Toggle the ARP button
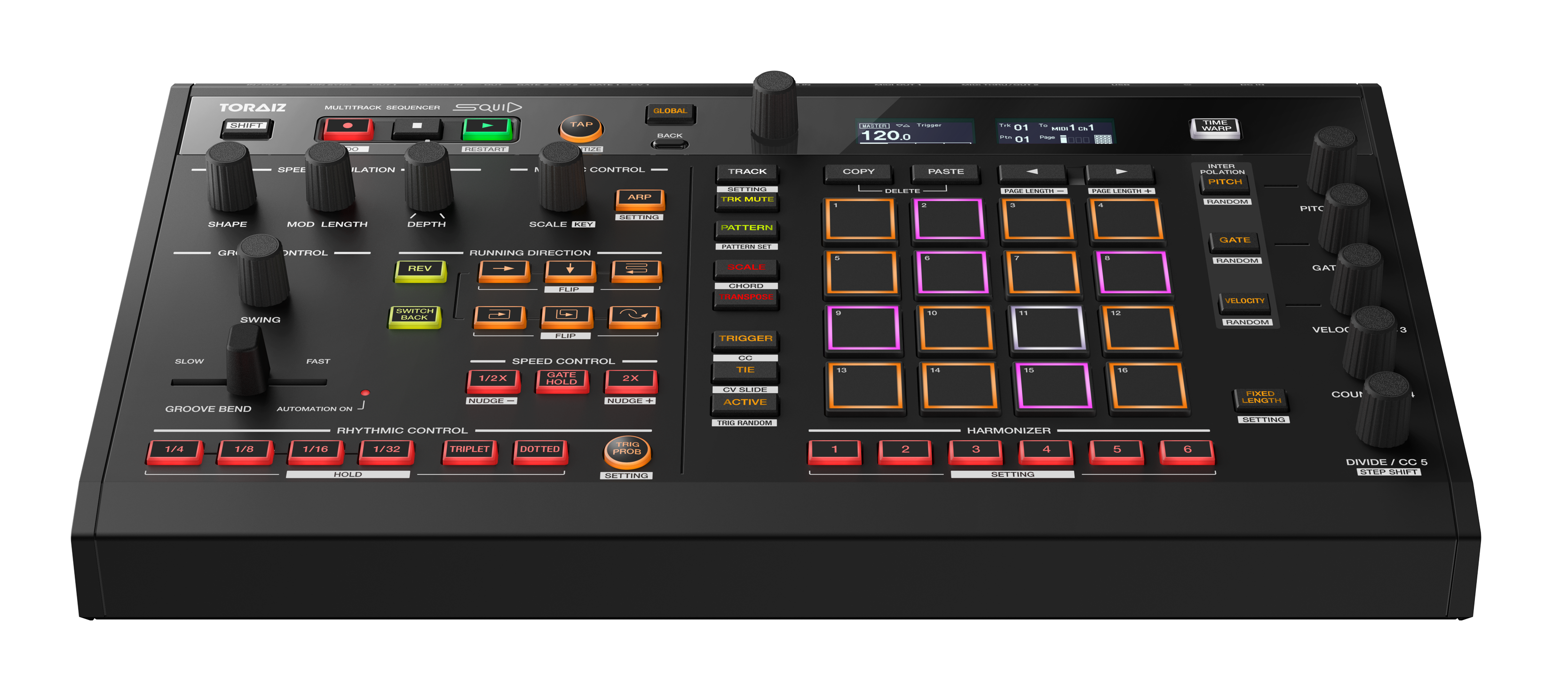 (639, 198)
